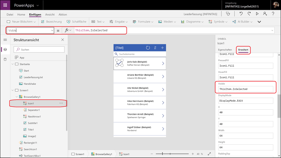This screenshot has width=281, height=158.
Task: Open the Ansicht menu
Action: 50,14
